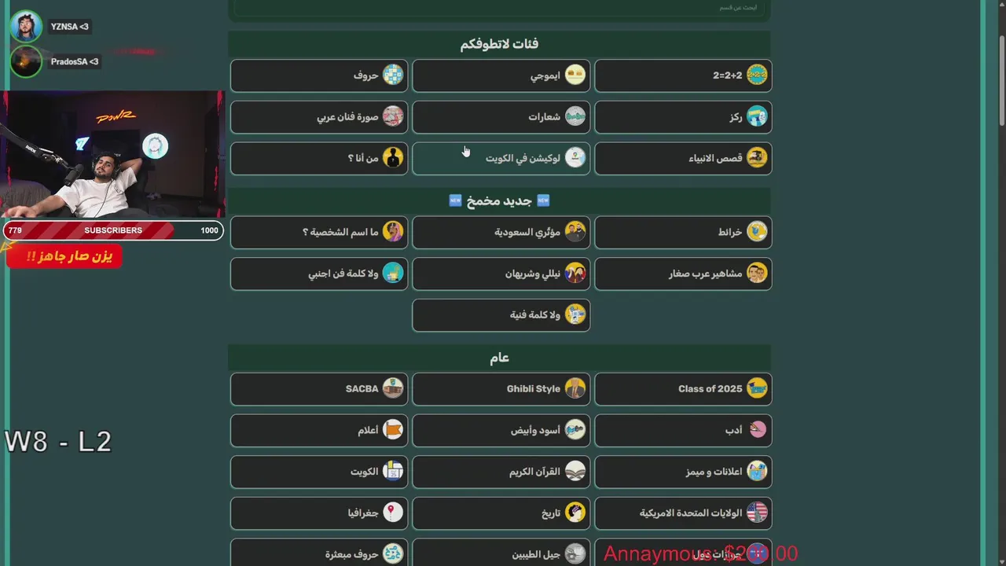
Task: Select the 2=2+2 category
Action: coord(683,75)
